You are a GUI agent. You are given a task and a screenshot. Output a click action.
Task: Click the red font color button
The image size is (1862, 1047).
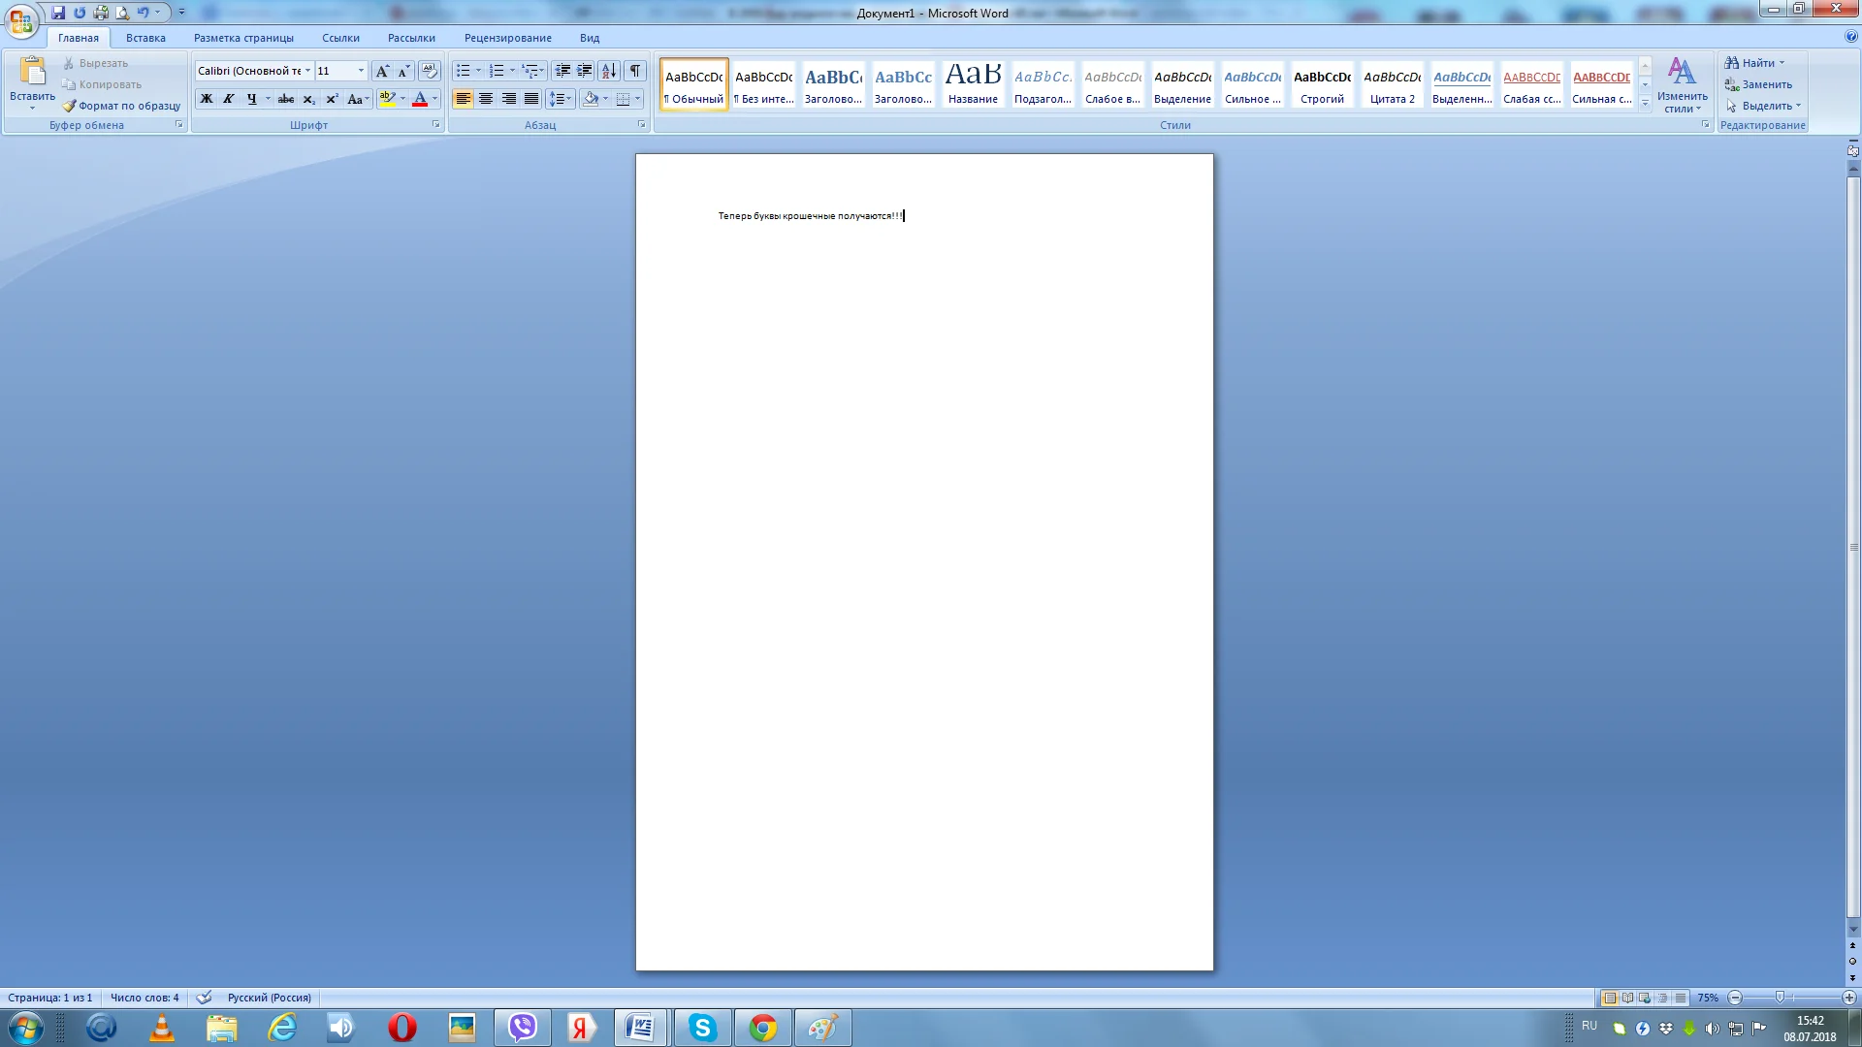point(419,99)
